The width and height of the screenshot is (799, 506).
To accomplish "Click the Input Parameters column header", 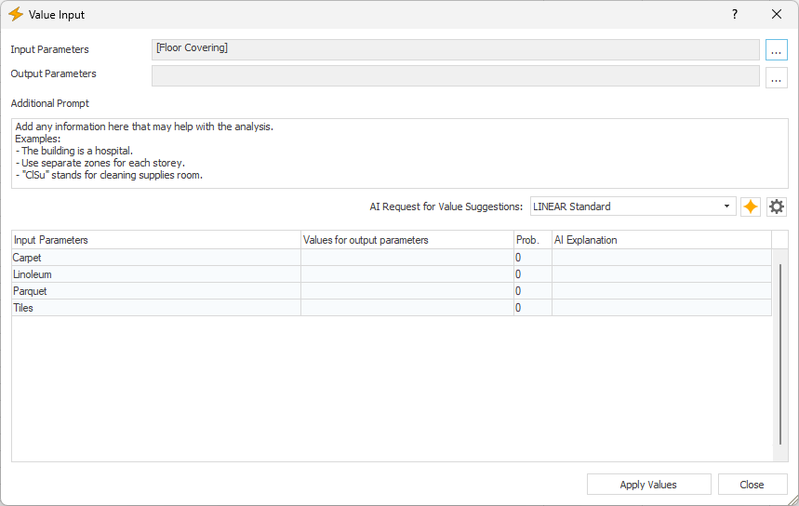I will [156, 240].
